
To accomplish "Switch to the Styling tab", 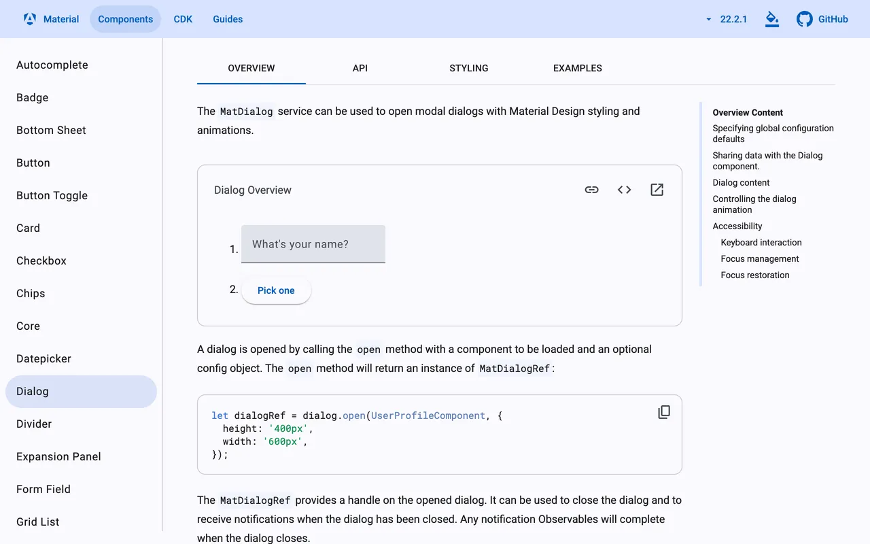I will point(469,68).
